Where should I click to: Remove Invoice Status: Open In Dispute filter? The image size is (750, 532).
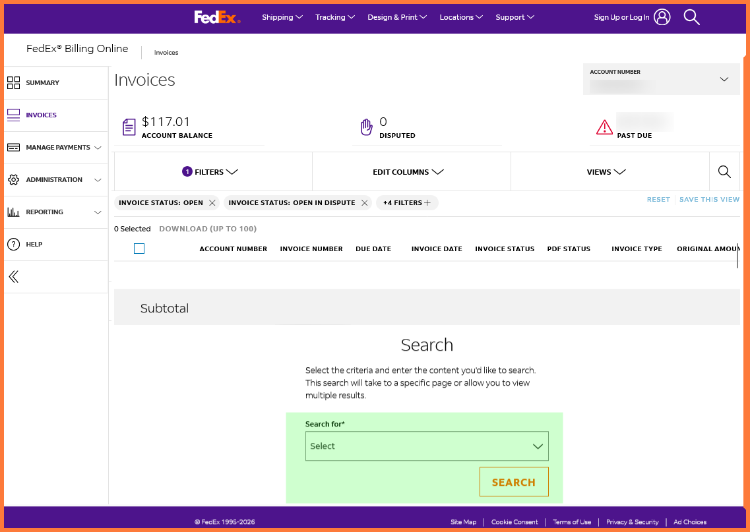(x=365, y=202)
